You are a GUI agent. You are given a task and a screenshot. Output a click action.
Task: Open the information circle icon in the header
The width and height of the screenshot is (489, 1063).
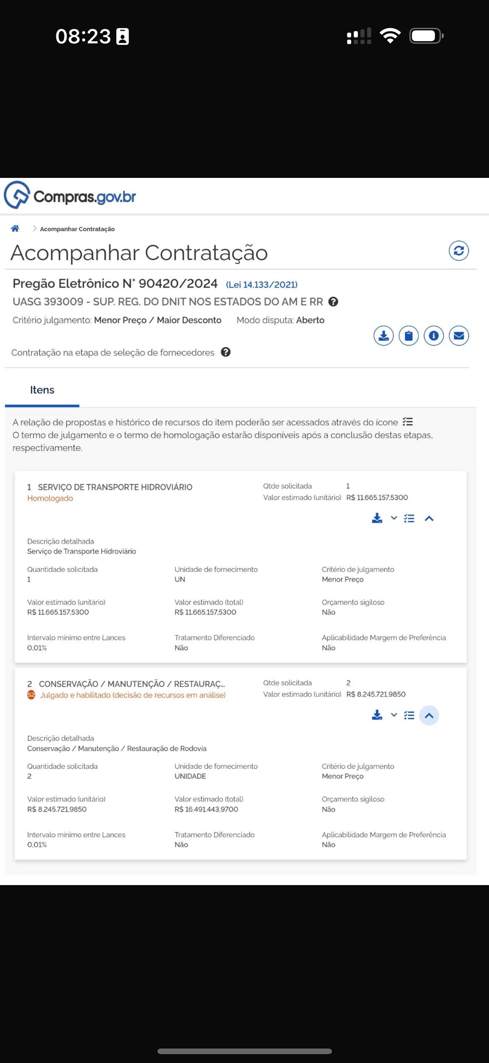pos(433,335)
